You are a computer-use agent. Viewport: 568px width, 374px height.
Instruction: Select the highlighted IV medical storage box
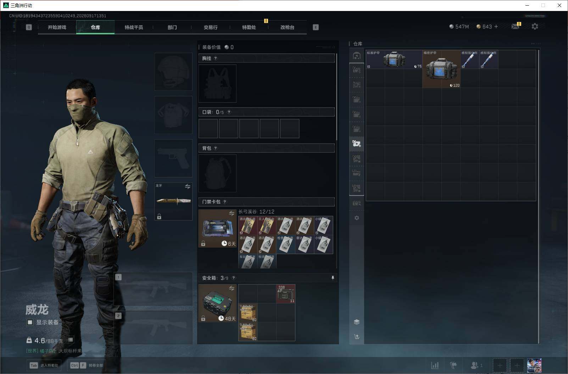pyautogui.click(x=357, y=143)
